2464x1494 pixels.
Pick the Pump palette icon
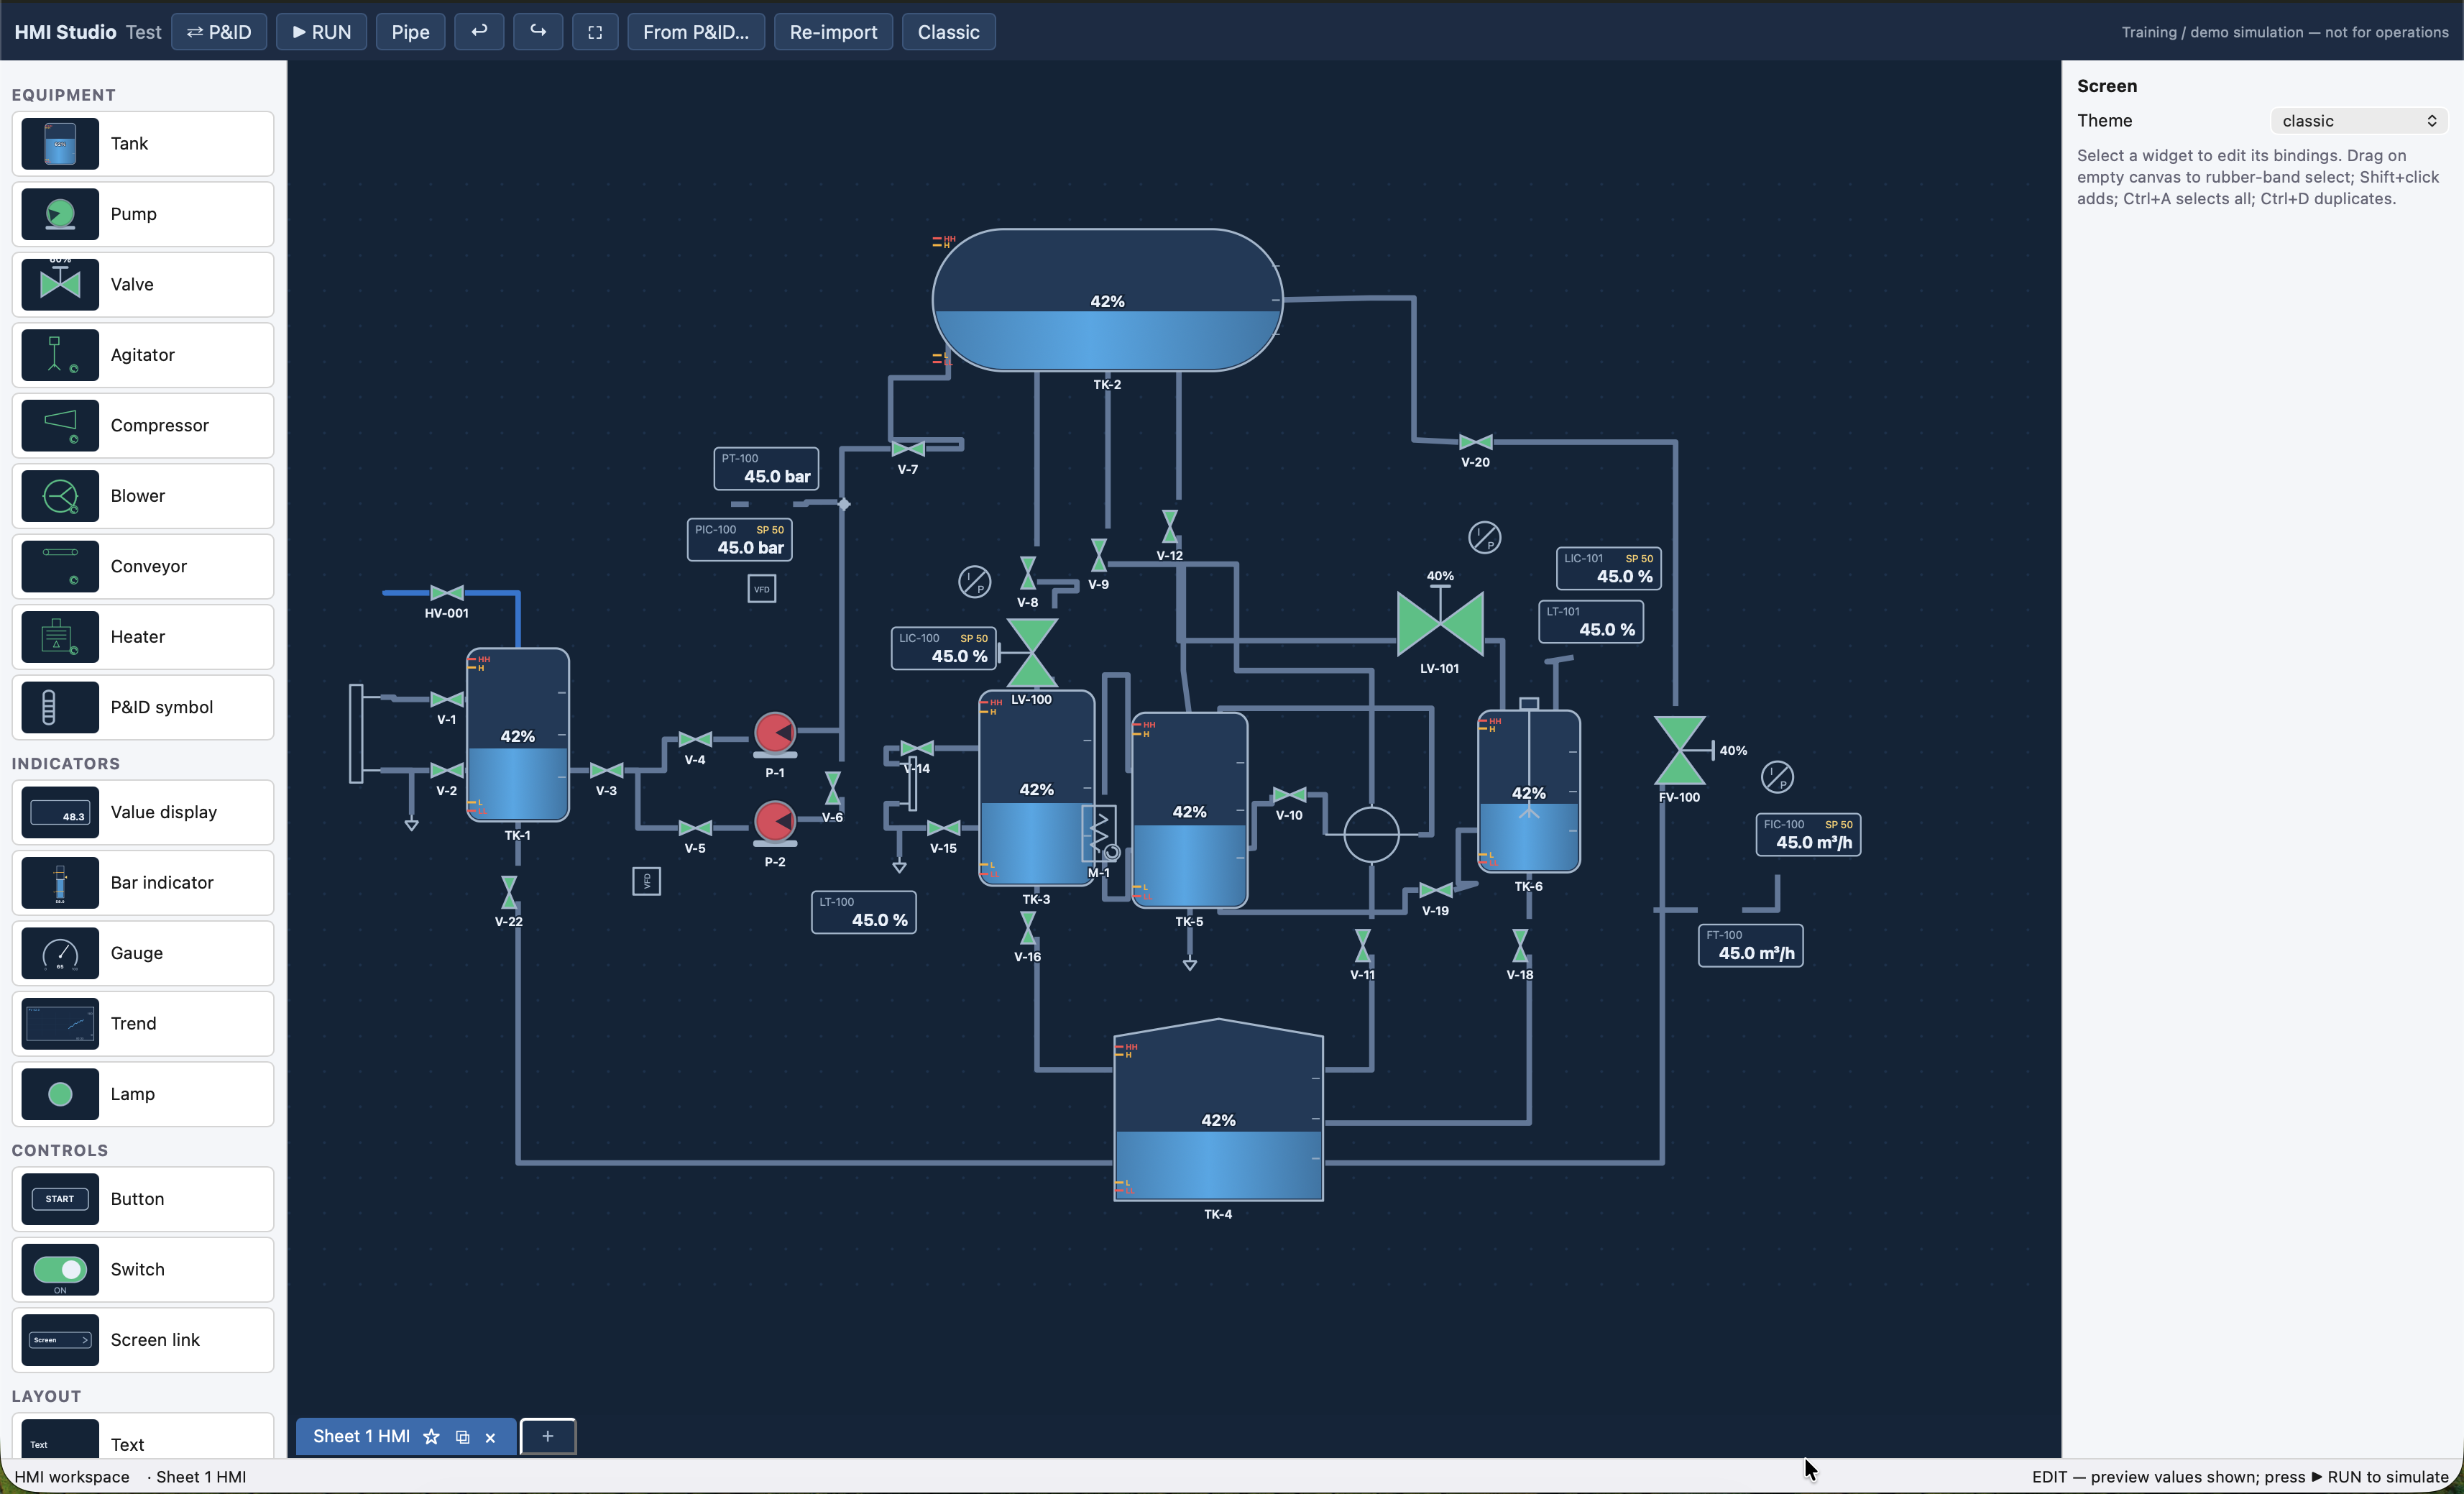pos(60,214)
